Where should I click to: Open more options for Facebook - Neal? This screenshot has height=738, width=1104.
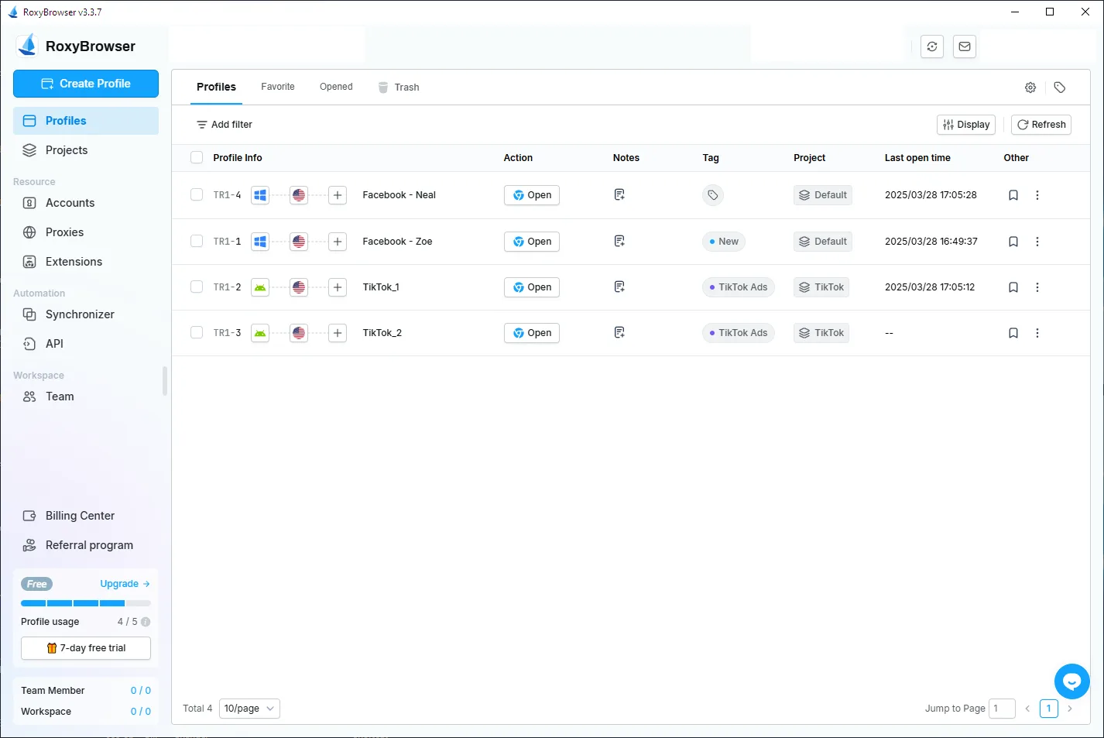pos(1037,195)
